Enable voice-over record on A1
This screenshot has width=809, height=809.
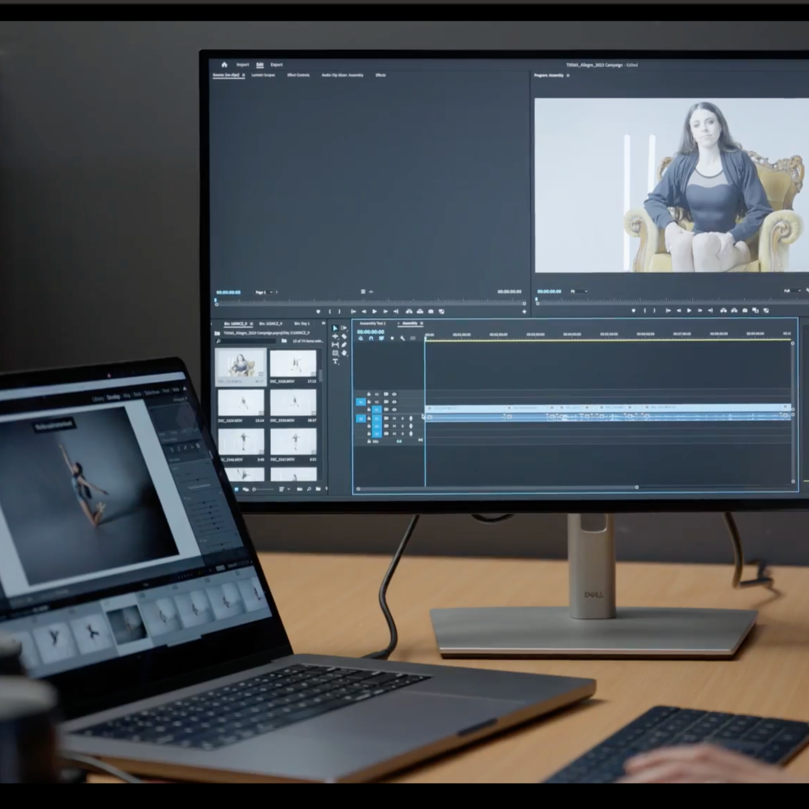(x=411, y=418)
